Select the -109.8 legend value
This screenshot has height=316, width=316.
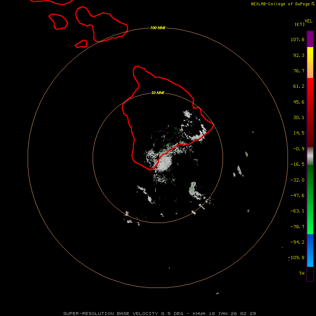click(296, 258)
